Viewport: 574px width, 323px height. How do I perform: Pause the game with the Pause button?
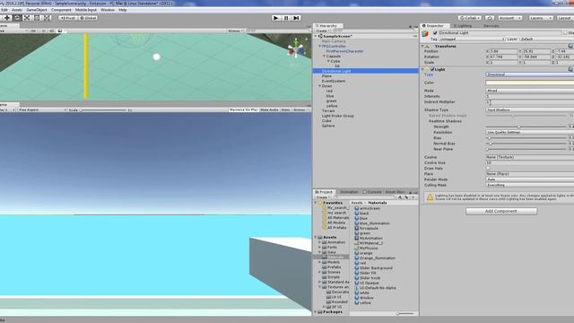coord(286,18)
